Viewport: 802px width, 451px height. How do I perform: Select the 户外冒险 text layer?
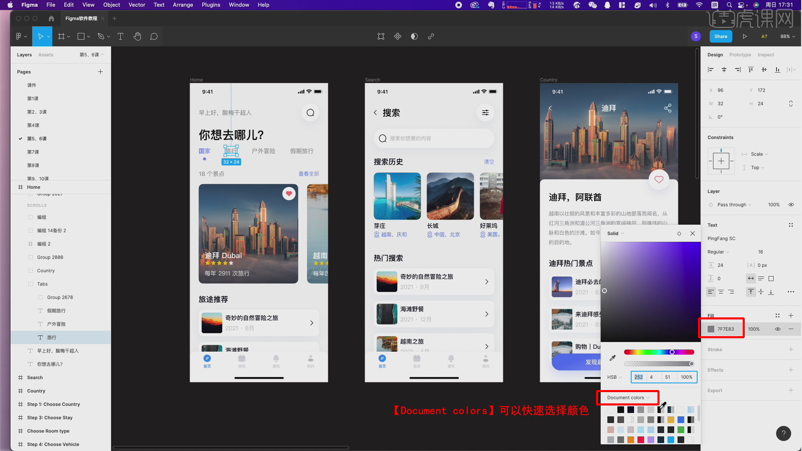pyautogui.click(x=56, y=324)
